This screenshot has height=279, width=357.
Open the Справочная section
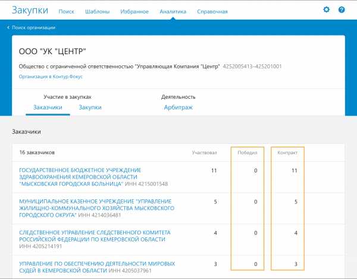(212, 11)
